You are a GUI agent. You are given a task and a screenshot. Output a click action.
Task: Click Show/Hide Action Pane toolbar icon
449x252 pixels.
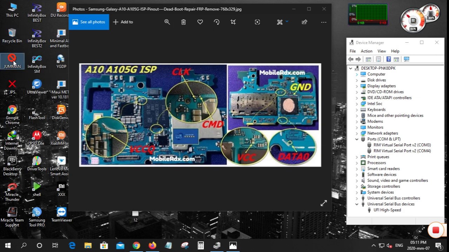(396, 59)
